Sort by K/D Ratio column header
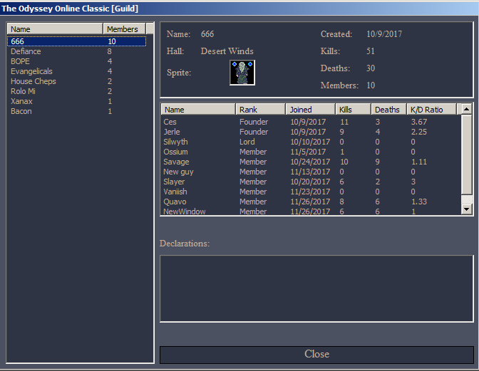Screen dimensions: 479x371 coord(431,110)
